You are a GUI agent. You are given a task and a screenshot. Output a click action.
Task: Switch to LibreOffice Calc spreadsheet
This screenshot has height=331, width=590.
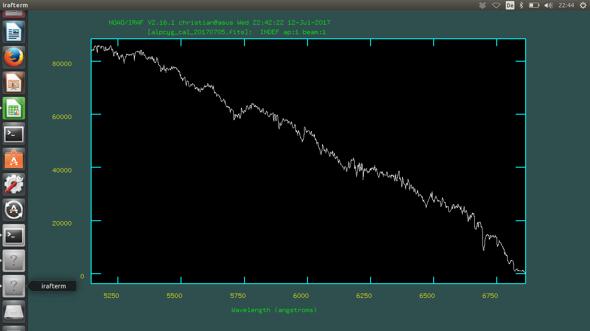tap(14, 108)
